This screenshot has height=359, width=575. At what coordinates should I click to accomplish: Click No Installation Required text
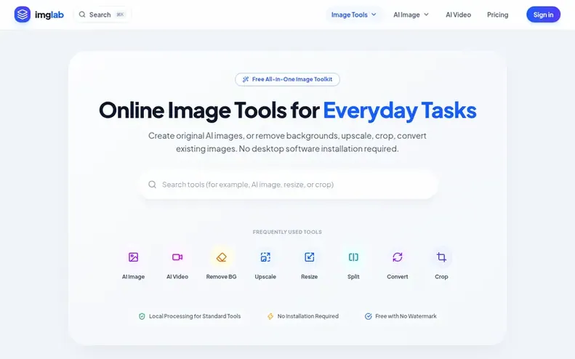[308, 316]
